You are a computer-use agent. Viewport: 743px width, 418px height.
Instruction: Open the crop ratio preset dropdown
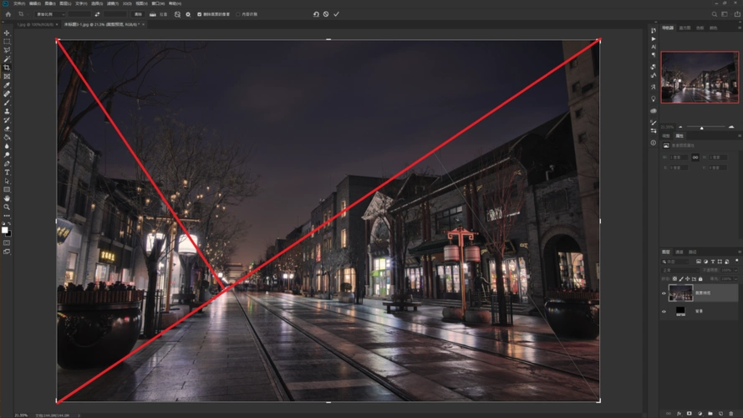coord(48,14)
